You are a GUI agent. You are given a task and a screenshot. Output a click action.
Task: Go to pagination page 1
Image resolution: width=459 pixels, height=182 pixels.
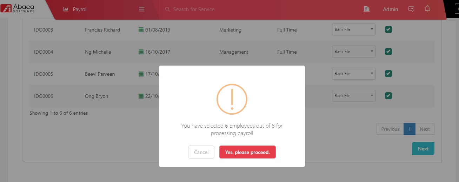coord(410,129)
